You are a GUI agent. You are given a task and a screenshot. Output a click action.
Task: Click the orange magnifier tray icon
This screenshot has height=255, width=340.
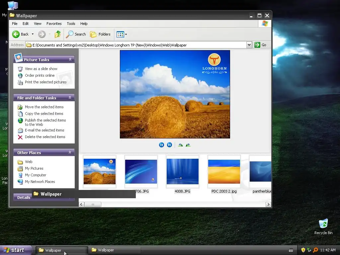(315, 250)
